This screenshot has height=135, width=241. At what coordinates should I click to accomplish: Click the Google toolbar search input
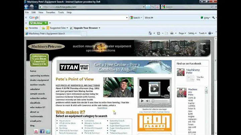pos(83,18)
